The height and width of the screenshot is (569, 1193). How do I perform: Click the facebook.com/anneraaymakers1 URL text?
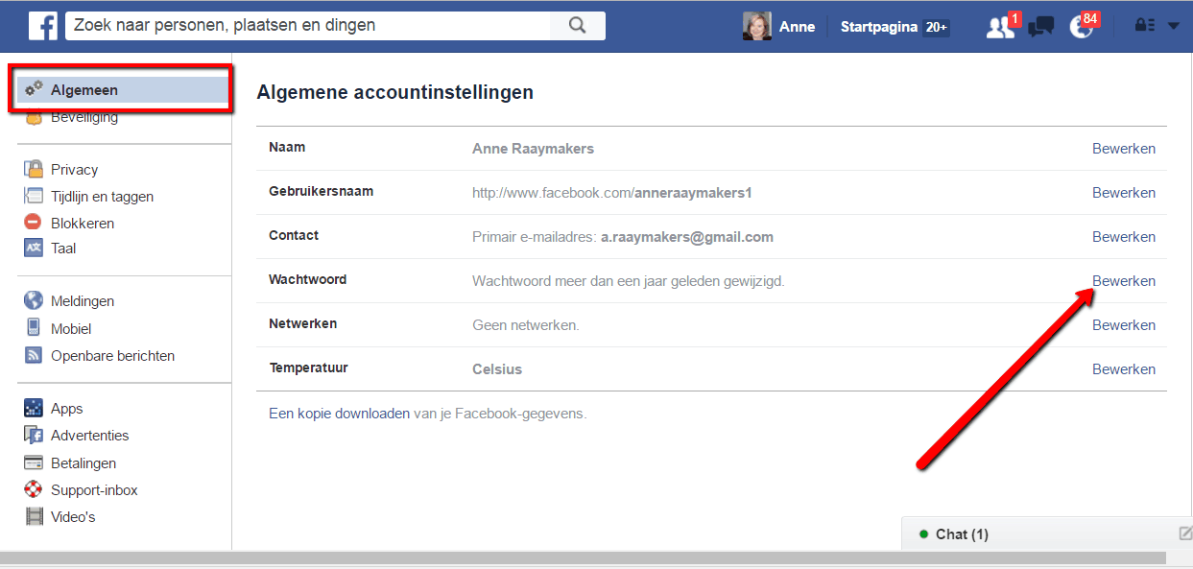point(612,193)
